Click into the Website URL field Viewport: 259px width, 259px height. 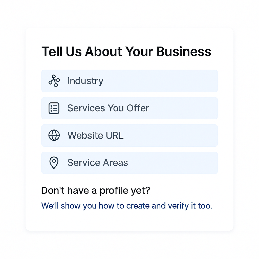[x=164, y=135]
